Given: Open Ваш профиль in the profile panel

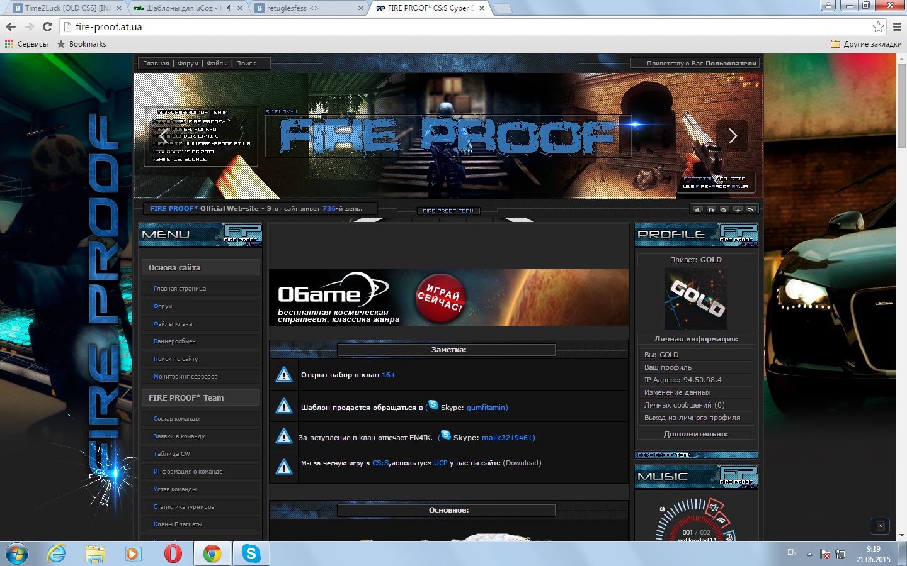Looking at the screenshot, I should [668, 367].
